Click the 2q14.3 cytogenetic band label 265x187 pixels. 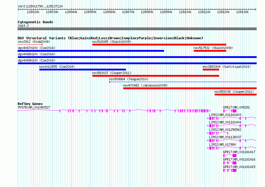[23, 26]
